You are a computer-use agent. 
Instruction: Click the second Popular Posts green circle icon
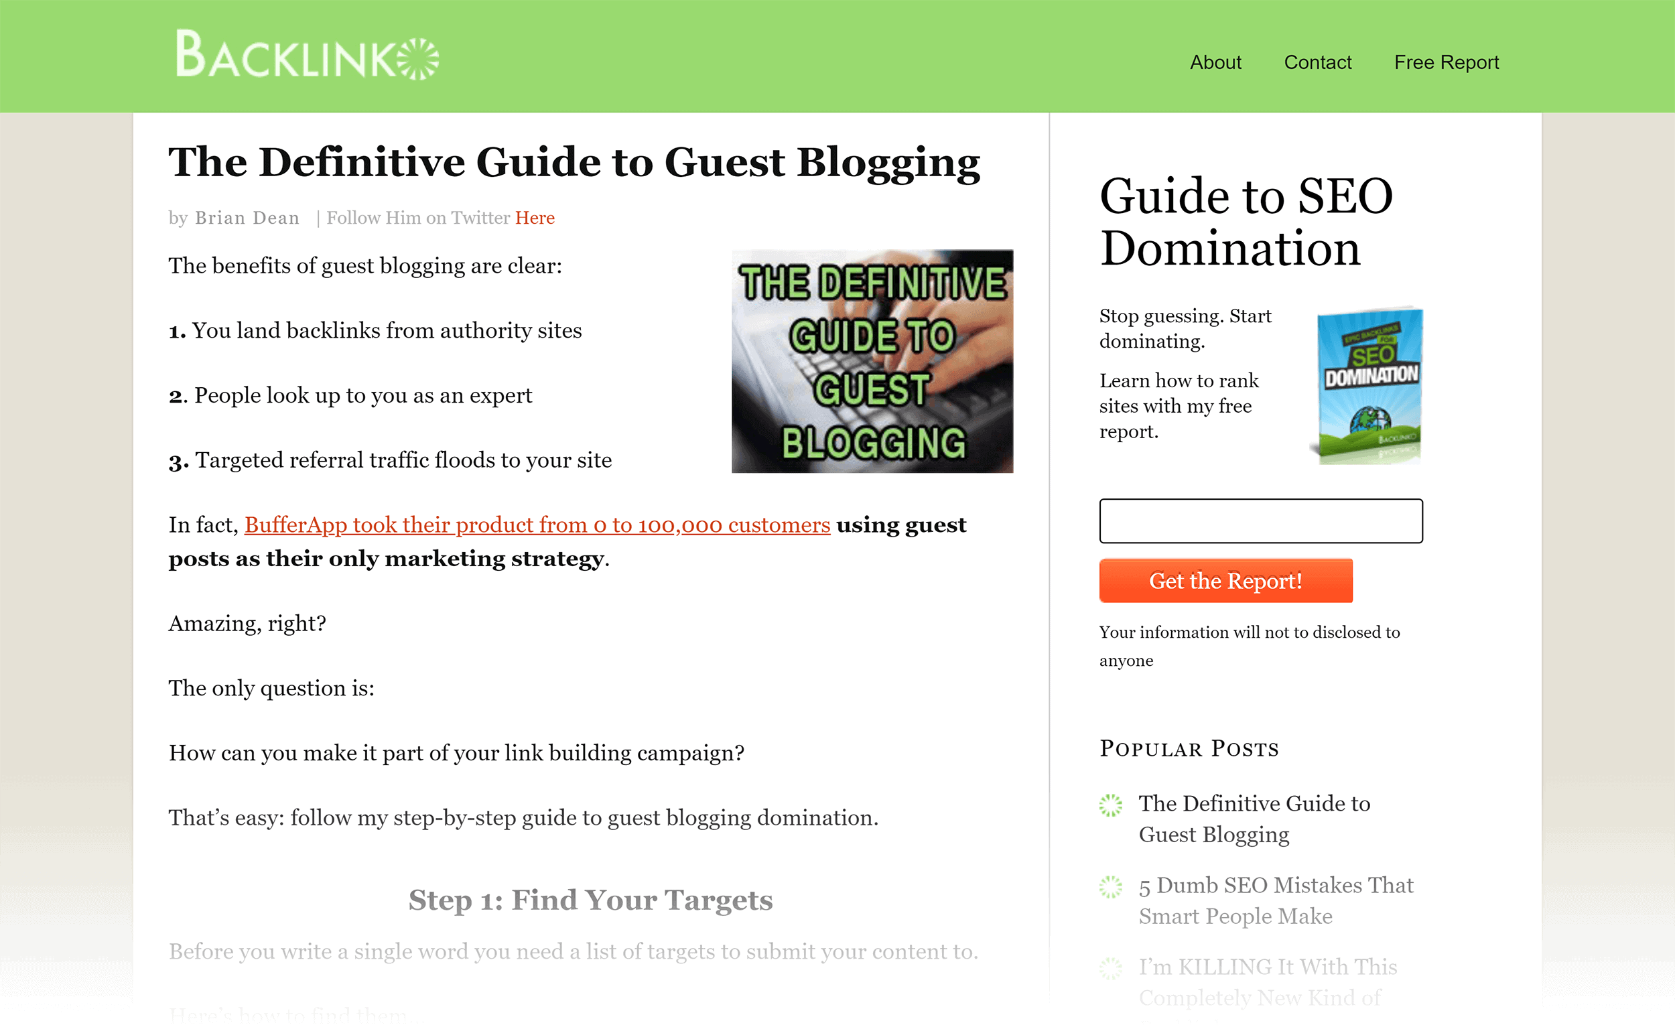[x=1112, y=884]
